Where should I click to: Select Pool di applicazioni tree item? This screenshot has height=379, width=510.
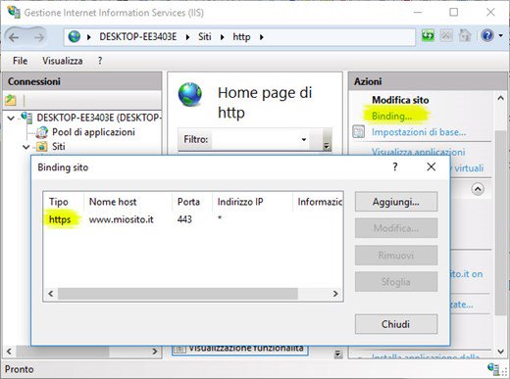pos(93,132)
